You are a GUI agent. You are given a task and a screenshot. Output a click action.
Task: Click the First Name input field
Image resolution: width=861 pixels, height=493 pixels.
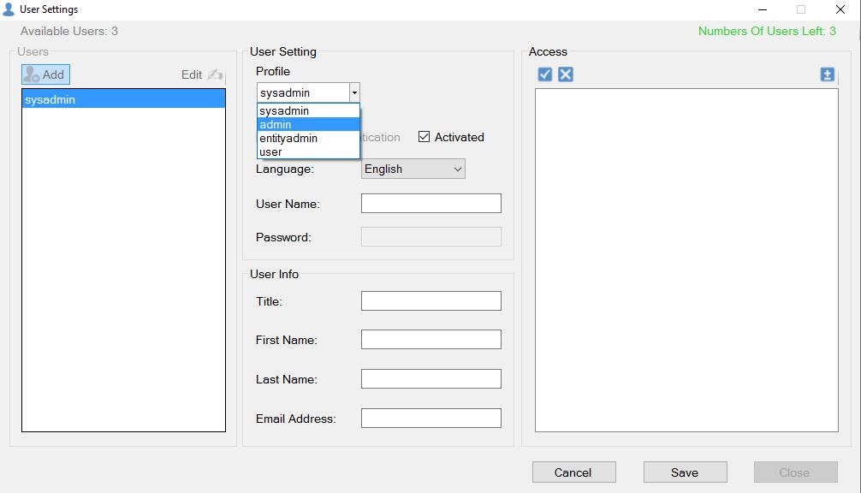[431, 339]
